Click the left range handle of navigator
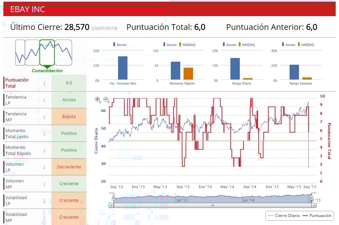339x225 pixels. coord(113,198)
